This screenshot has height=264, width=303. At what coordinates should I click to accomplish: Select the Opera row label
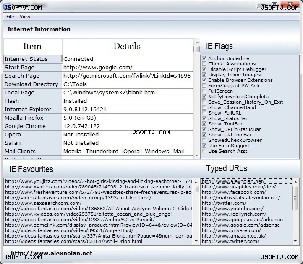(x=32, y=134)
